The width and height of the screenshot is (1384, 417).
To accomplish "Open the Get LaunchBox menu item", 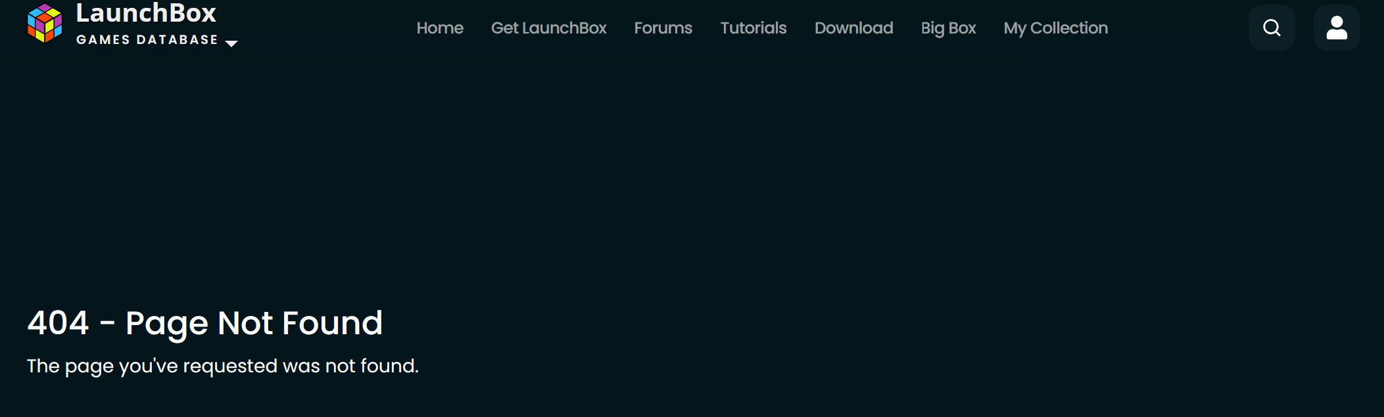I will 548,28.
